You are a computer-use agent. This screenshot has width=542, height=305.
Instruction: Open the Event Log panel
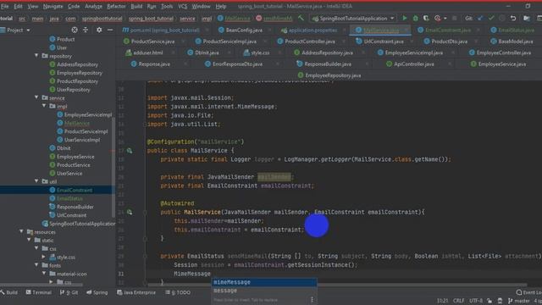pos(528,292)
